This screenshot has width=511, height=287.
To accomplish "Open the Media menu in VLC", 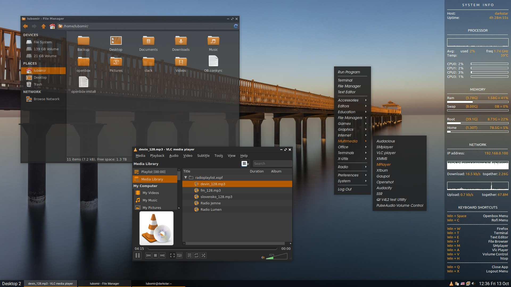I will click(140, 156).
